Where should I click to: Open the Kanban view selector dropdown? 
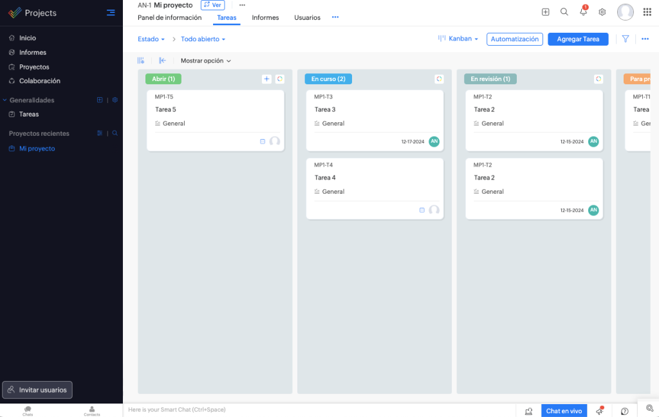click(459, 39)
